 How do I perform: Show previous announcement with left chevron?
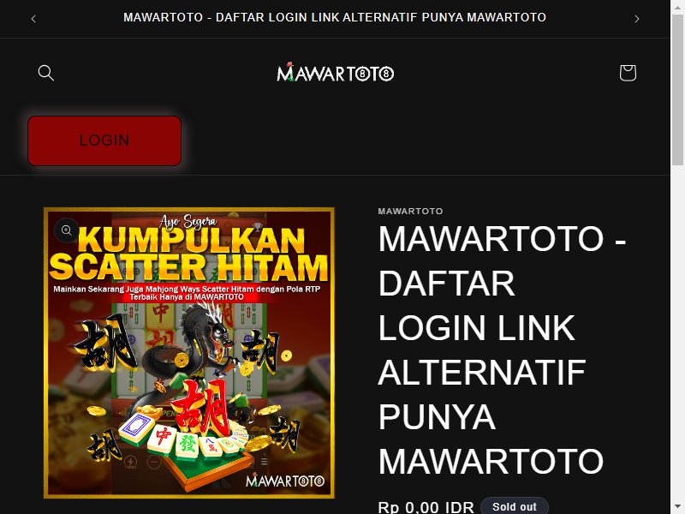[33, 19]
